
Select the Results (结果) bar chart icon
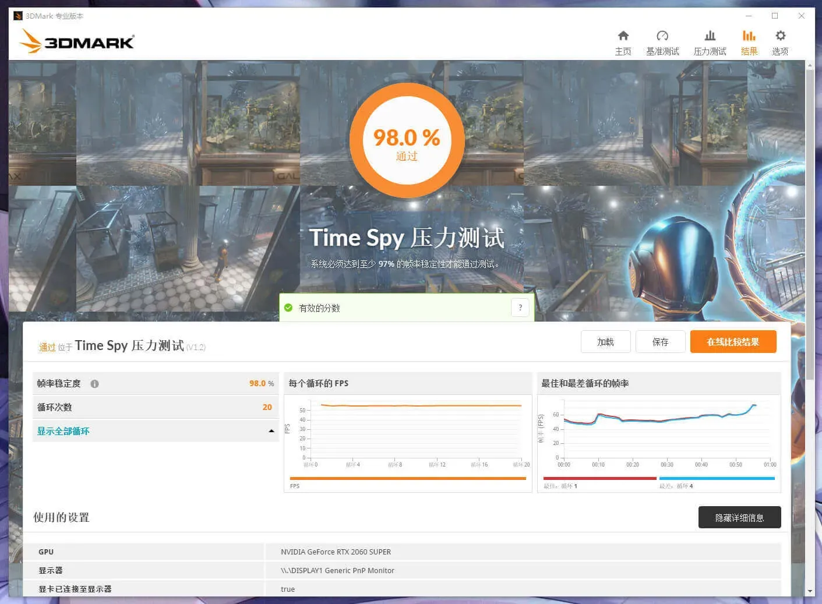[749, 36]
